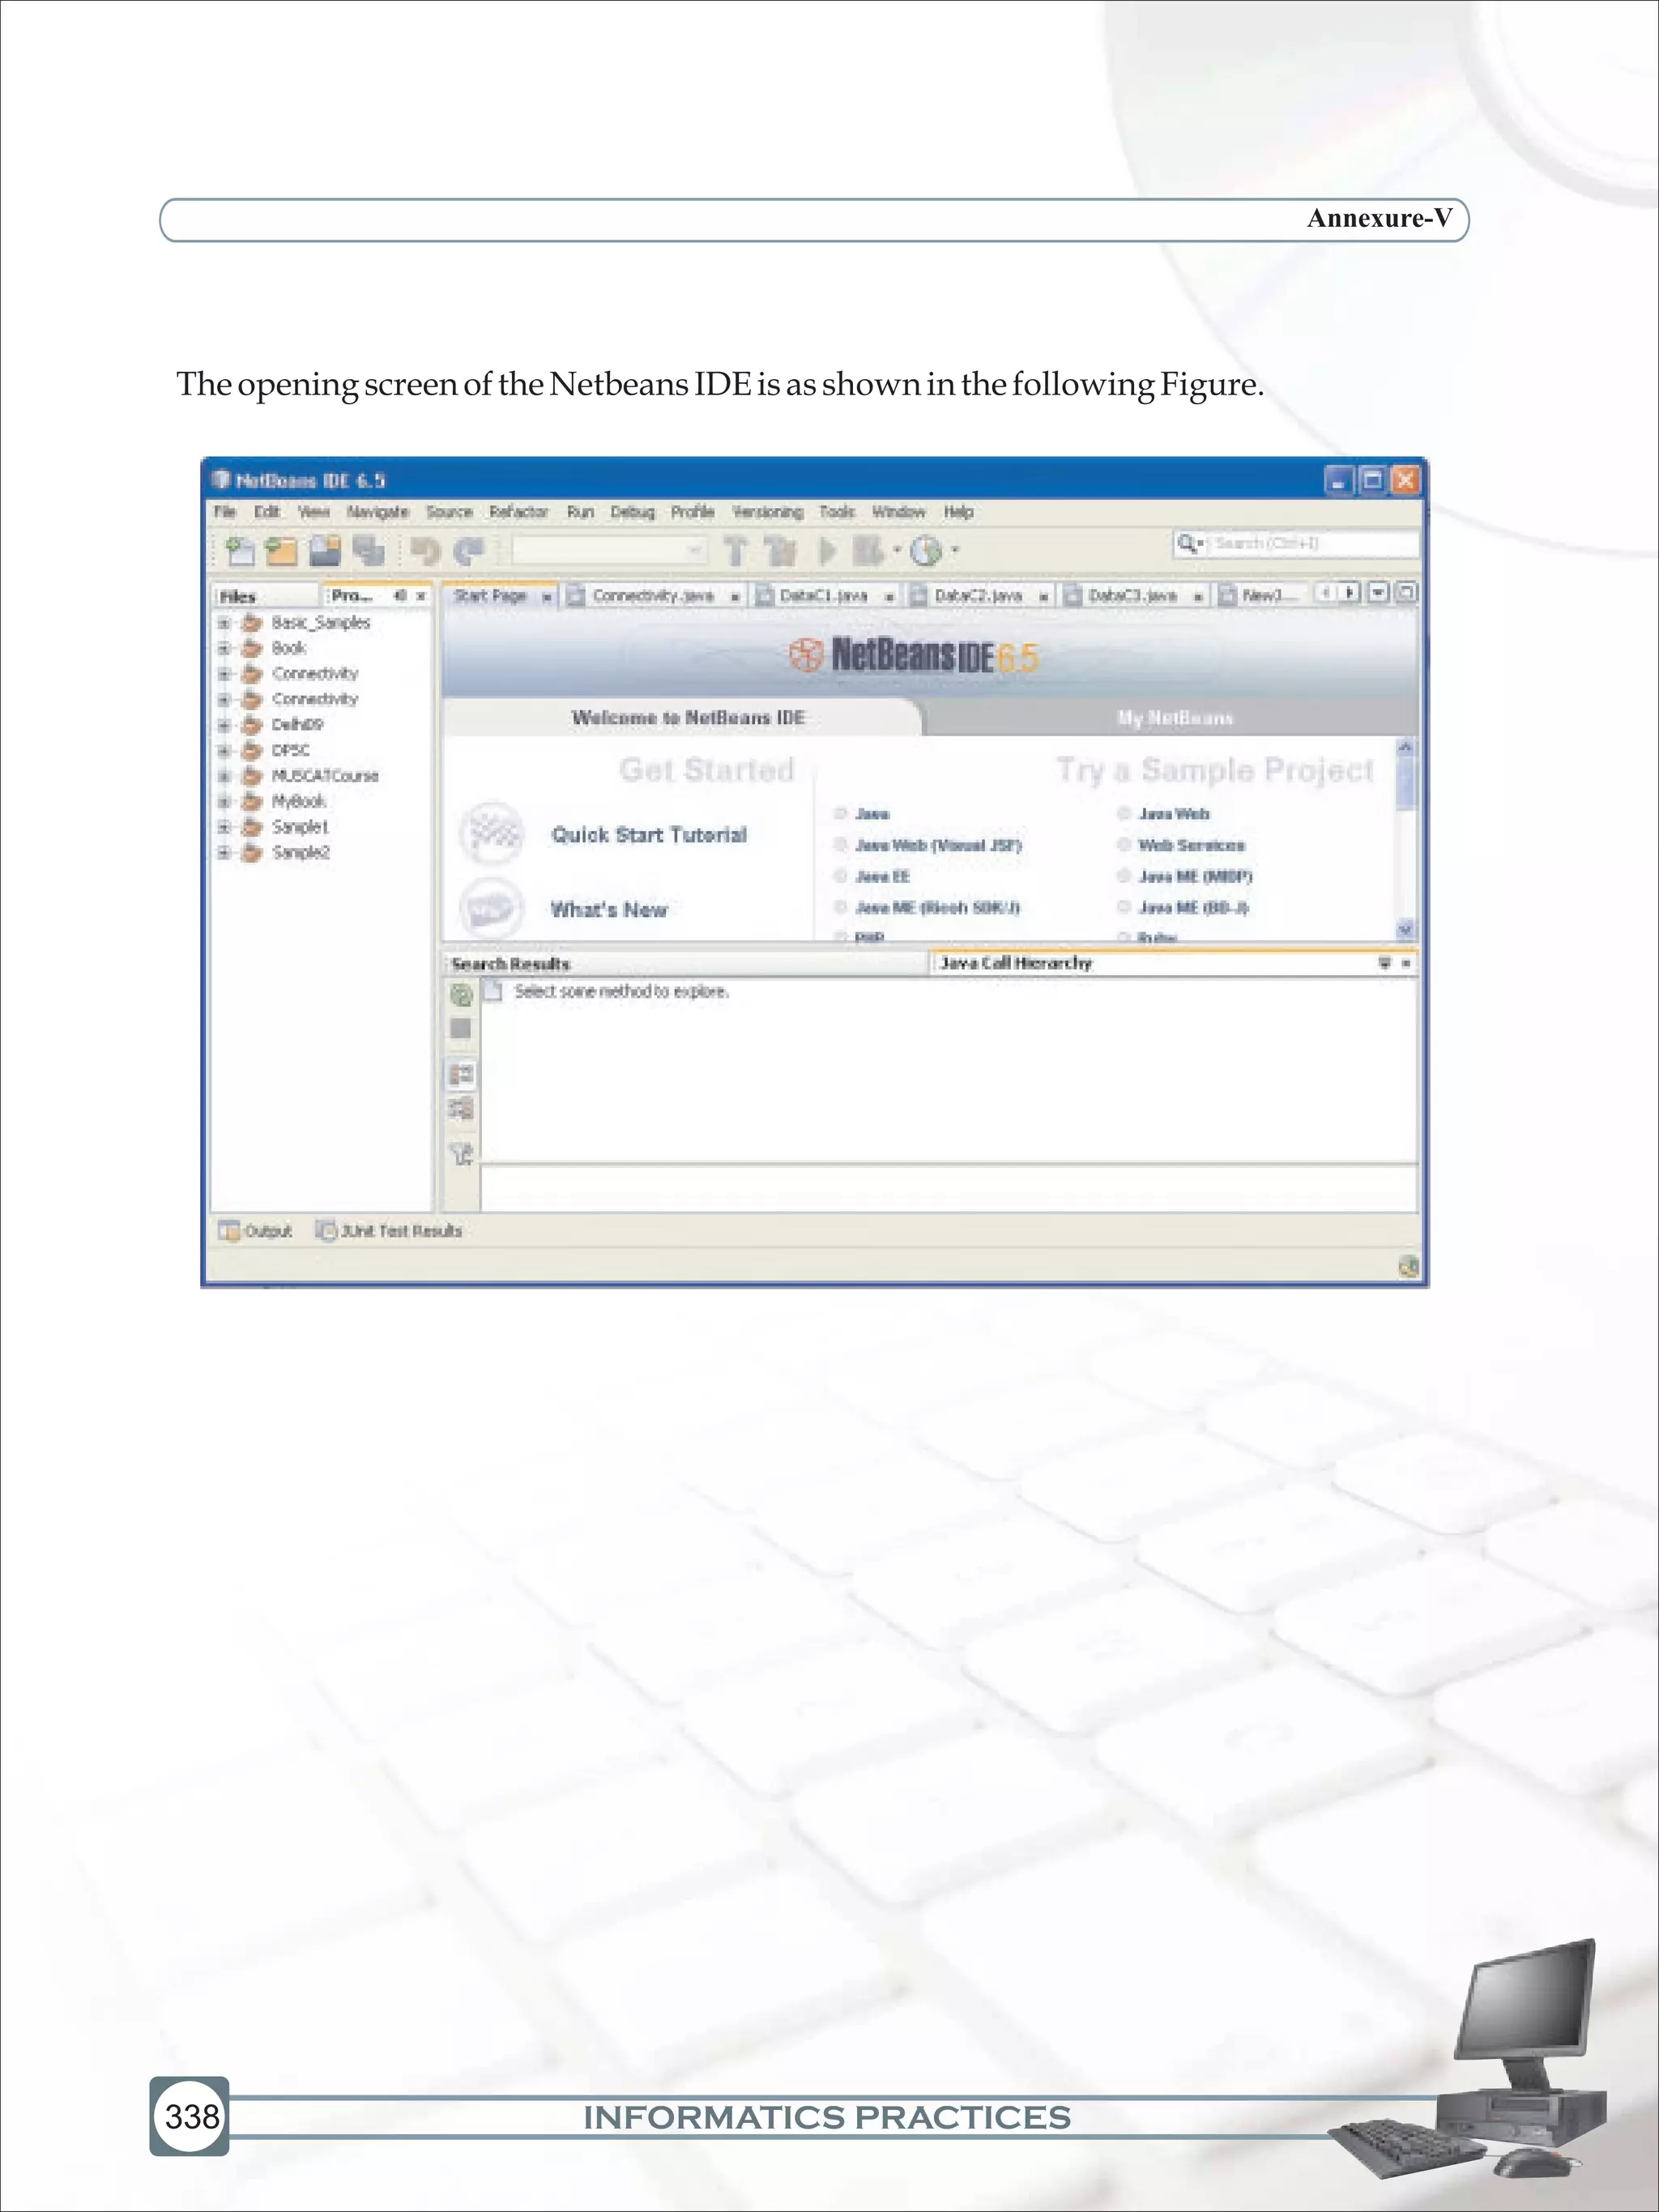This screenshot has height=2212, width=1659.
Task: Close the Start Page tab
Action: click(547, 597)
